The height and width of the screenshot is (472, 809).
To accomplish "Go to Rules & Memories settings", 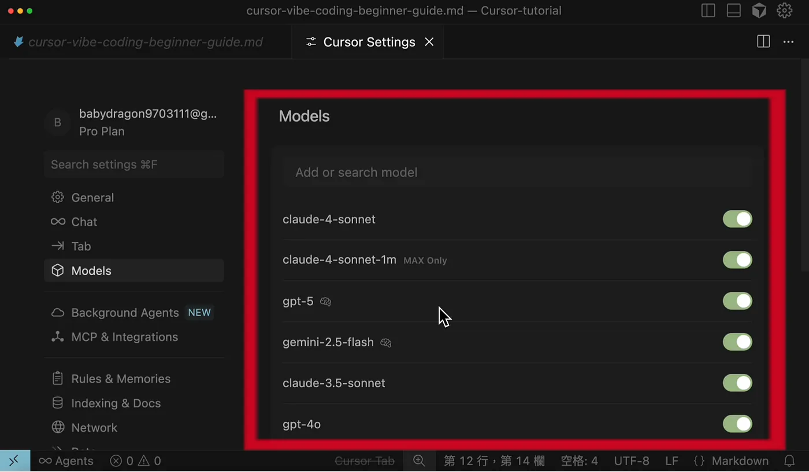I will coord(134,379).
